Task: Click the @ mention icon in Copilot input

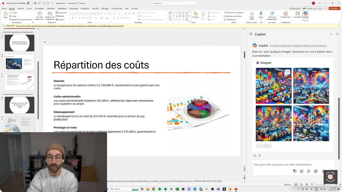Action: click(308, 171)
